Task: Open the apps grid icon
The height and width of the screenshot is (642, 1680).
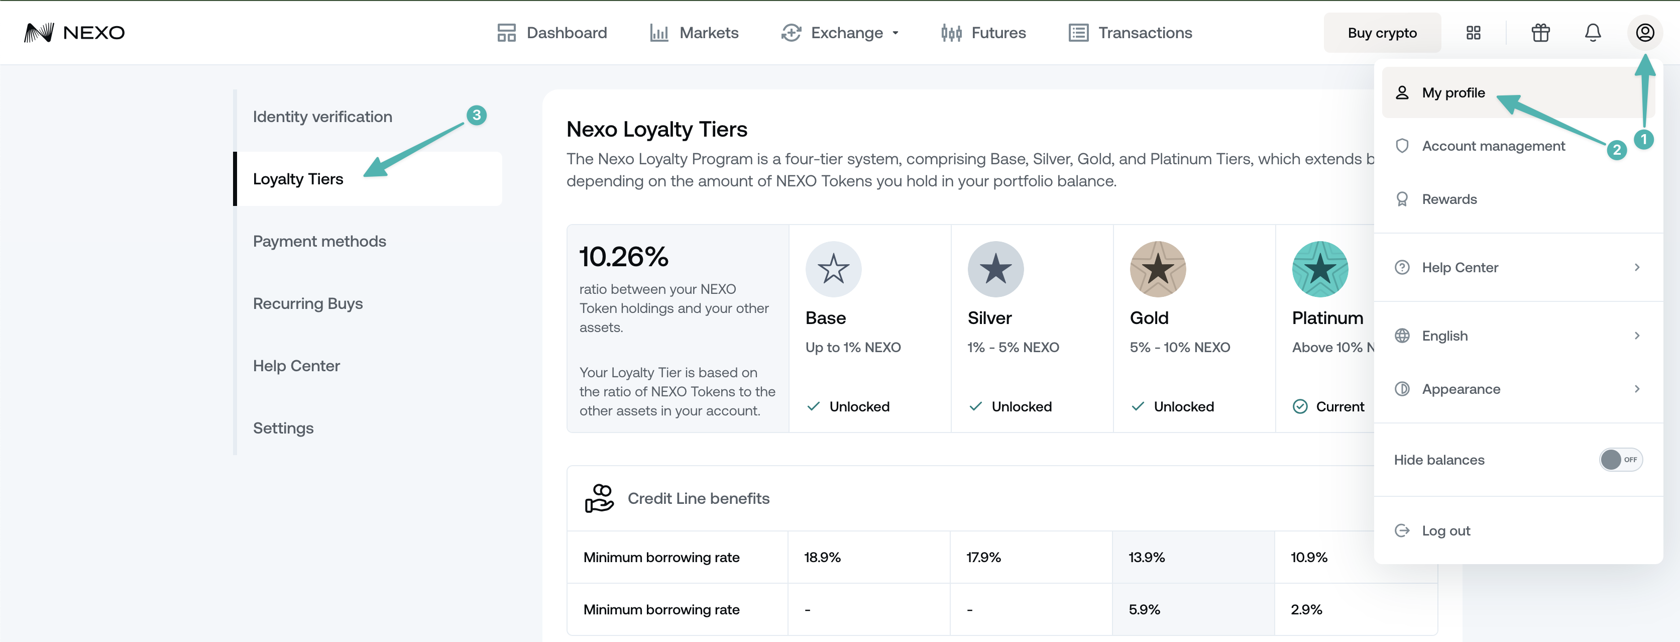Action: (x=1473, y=33)
